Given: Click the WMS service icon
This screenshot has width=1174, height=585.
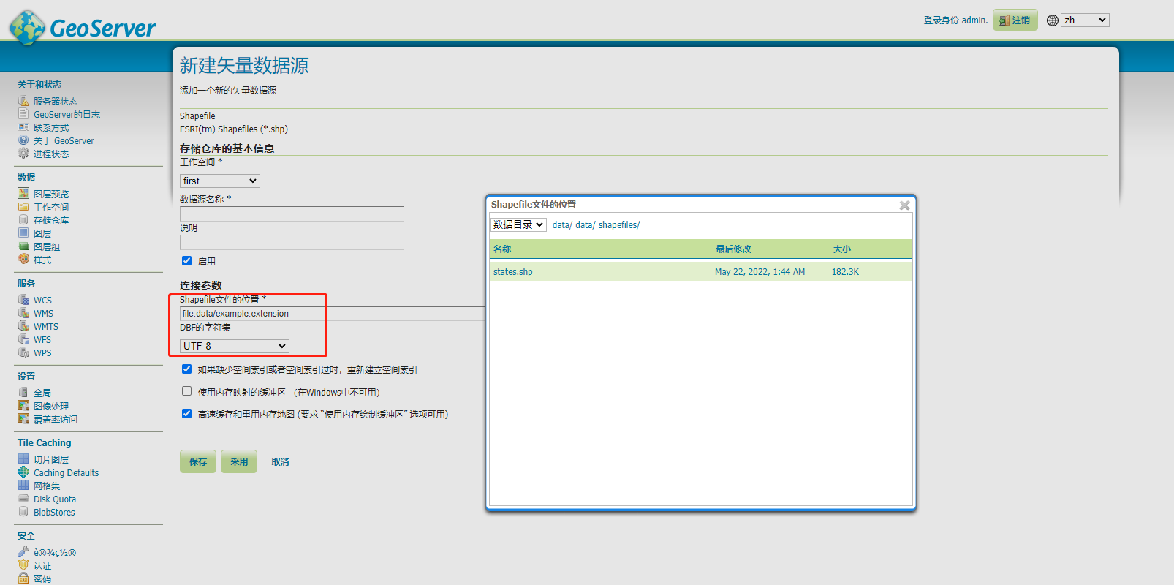Looking at the screenshot, I should point(23,313).
